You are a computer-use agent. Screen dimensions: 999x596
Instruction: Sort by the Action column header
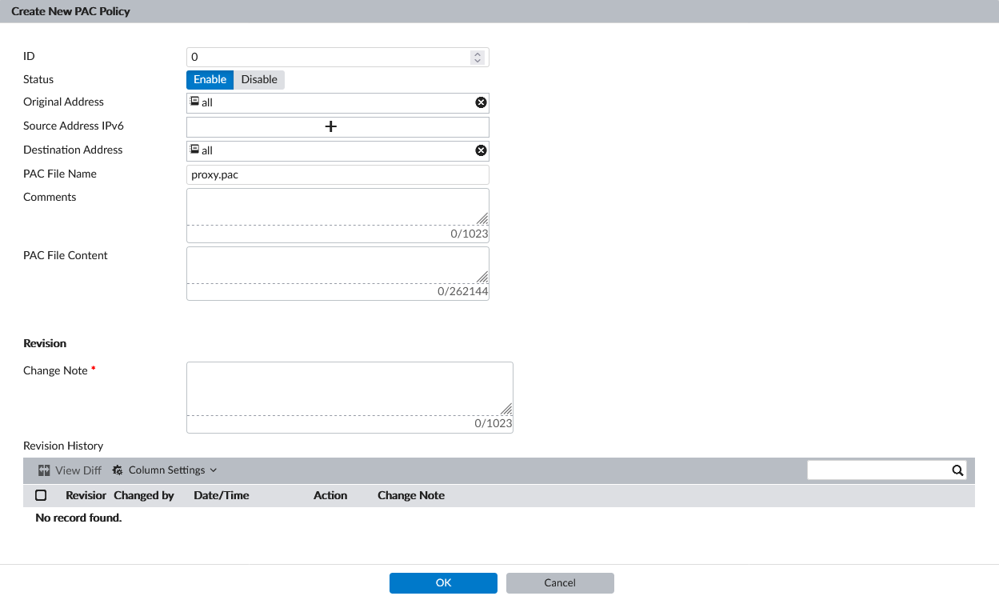coord(330,495)
